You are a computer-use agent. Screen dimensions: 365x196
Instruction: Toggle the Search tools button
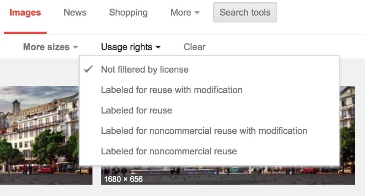[x=245, y=12]
